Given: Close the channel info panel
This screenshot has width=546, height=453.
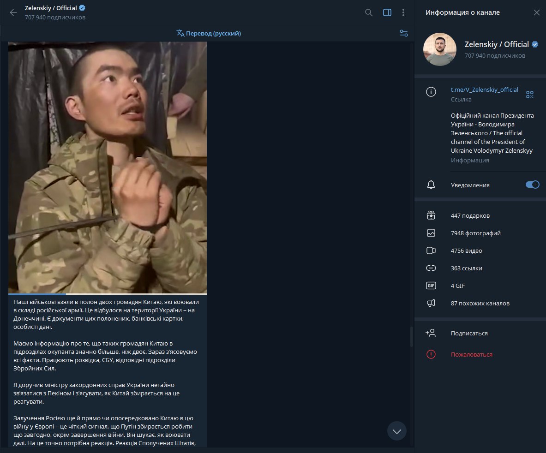Looking at the screenshot, I should point(536,12).
